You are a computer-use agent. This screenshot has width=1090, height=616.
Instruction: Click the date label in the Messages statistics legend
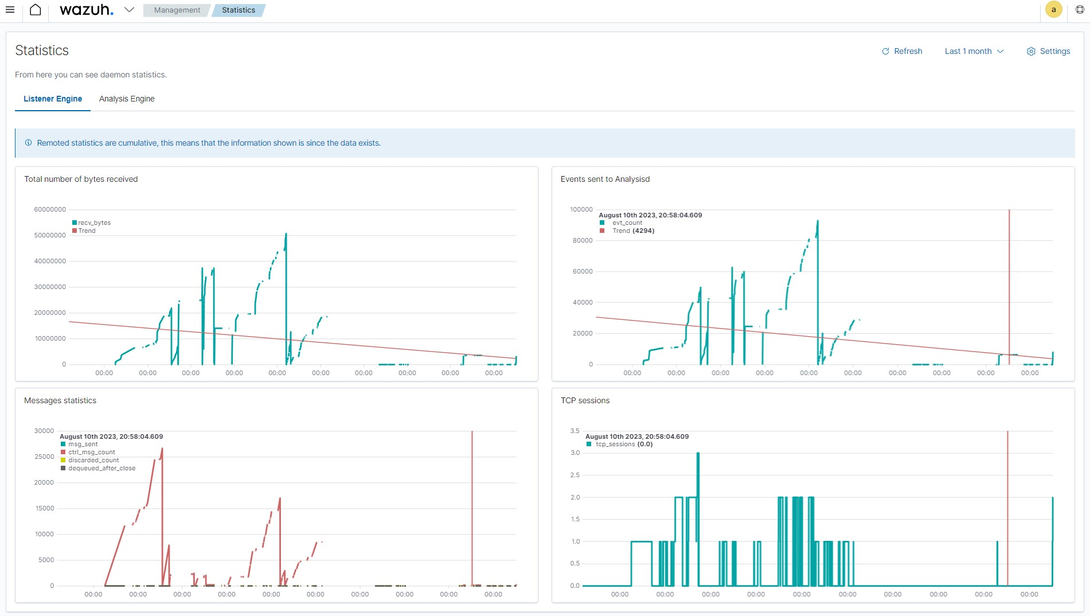(x=111, y=436)
